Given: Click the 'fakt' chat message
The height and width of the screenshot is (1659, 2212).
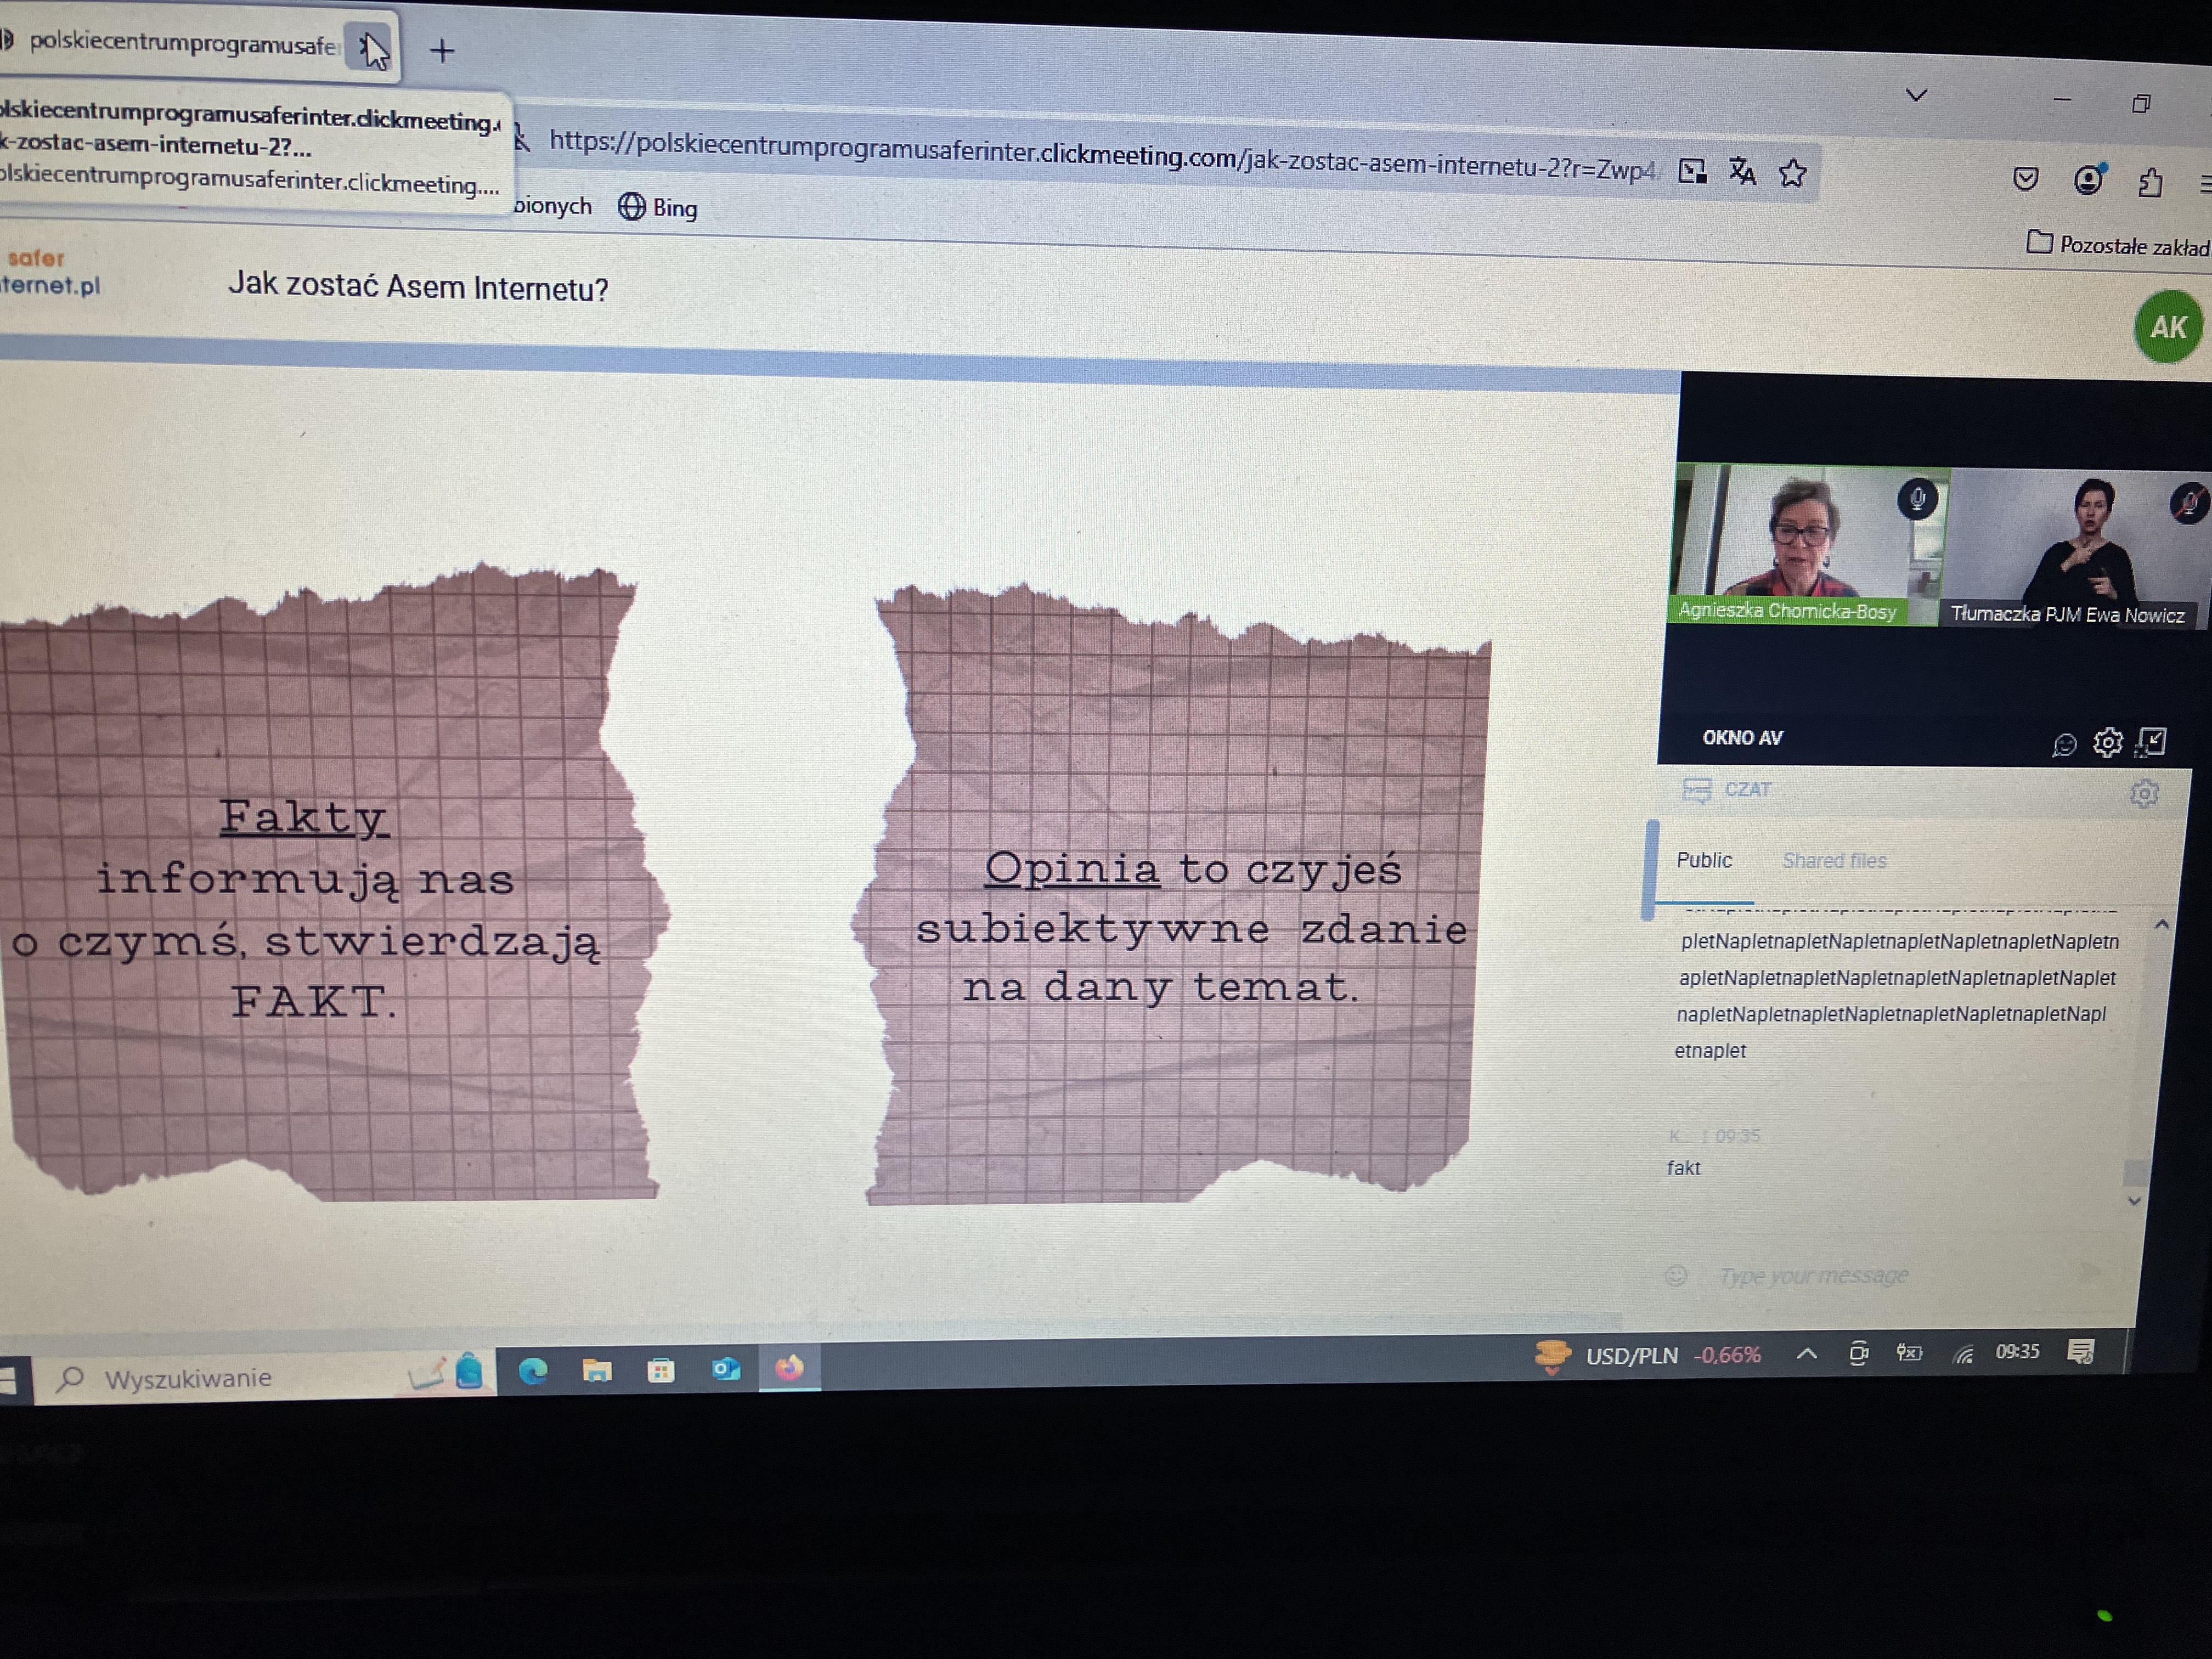Looking at the screenshot, I should tap(1684, 1168).
